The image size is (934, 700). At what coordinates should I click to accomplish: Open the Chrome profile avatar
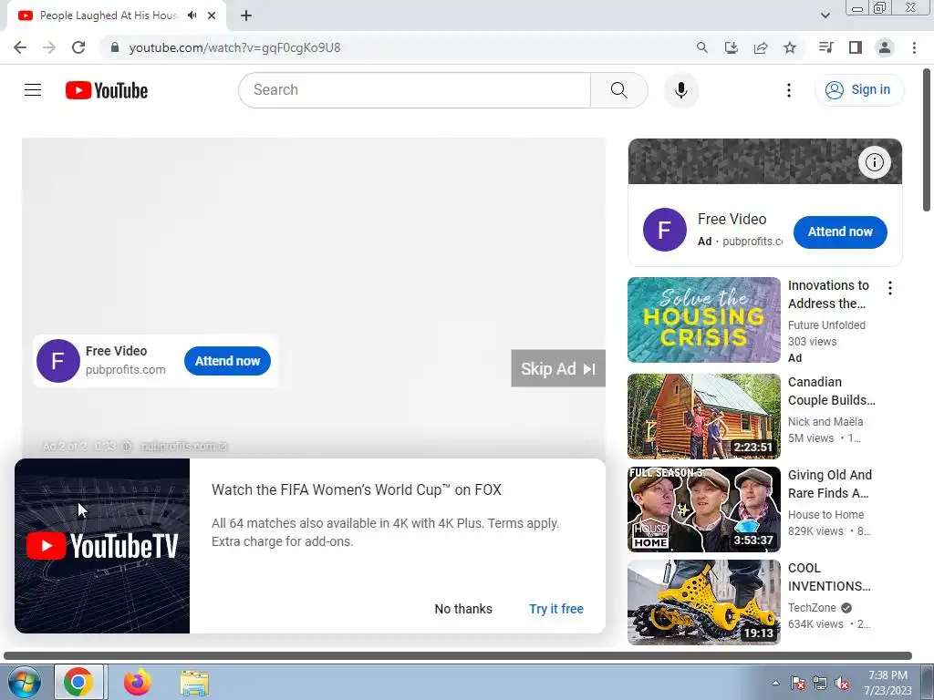click(885, 47)
